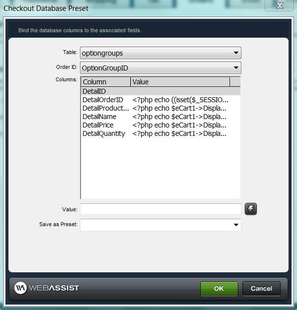Click the Column header in the list

(105, 82)
